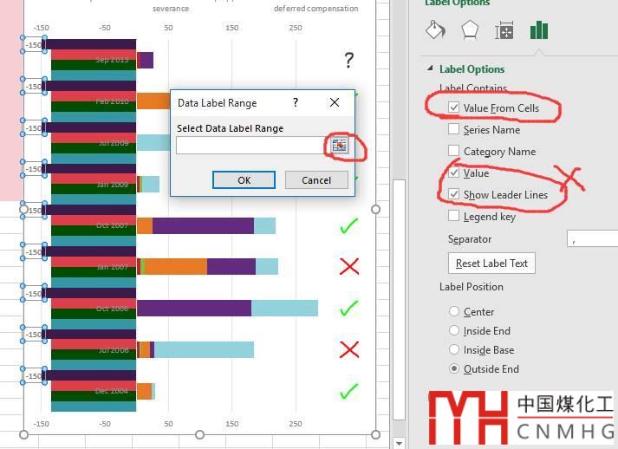Image resolution: width=618 pixels, height=449 pixels.
Task: Select the Label Options bar chart icon
Action: pos(539,30)
